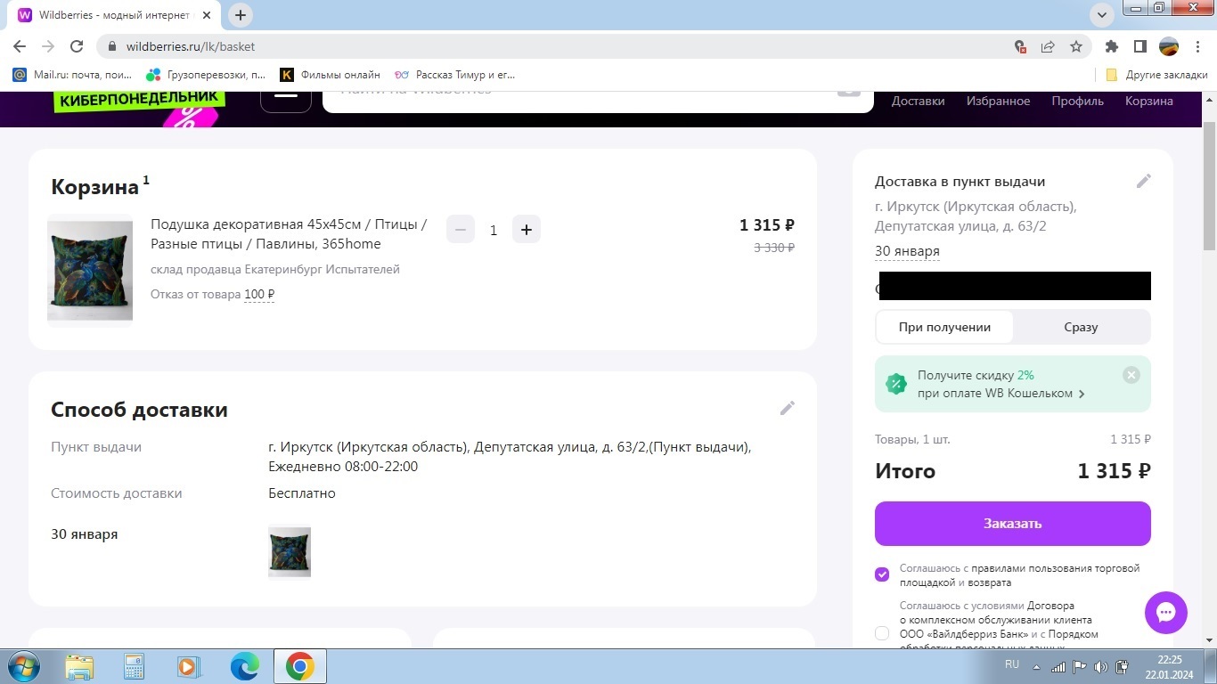Screen dimensions: 1217x684
Task: Open the decorative pillow product title
Action: click(x=289, y=234)
